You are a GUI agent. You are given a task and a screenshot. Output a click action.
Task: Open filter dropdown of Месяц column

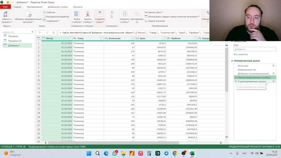pos(71,38)
